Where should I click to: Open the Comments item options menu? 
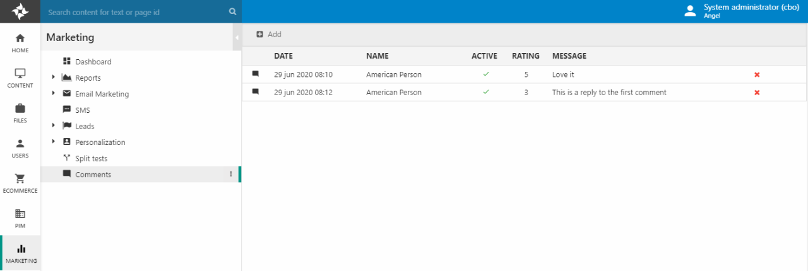coord(230,175)
